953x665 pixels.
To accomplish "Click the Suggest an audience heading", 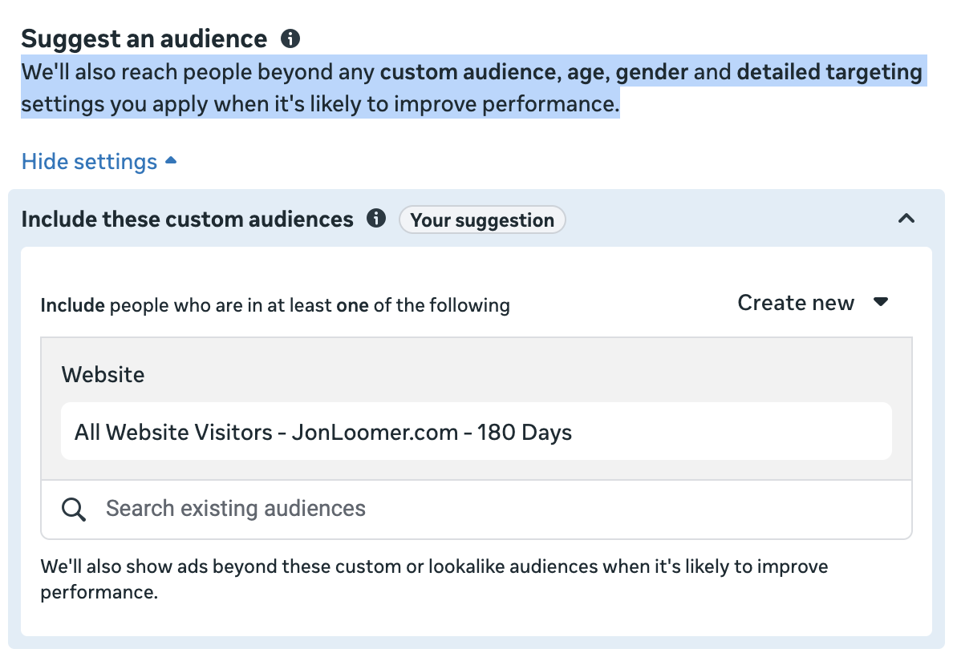I will coord(144,38).
